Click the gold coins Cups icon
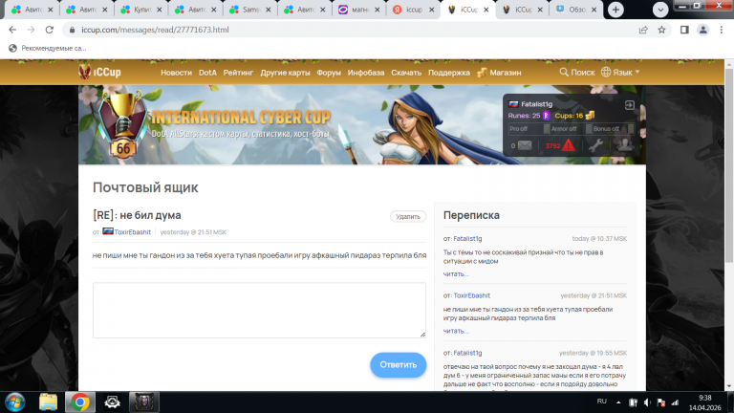This screenshot has height=413, width=734. (590, 115)
